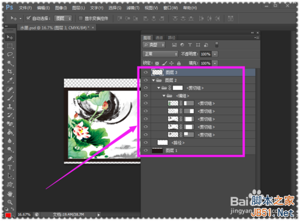Select the Move tool

[10, 37]
